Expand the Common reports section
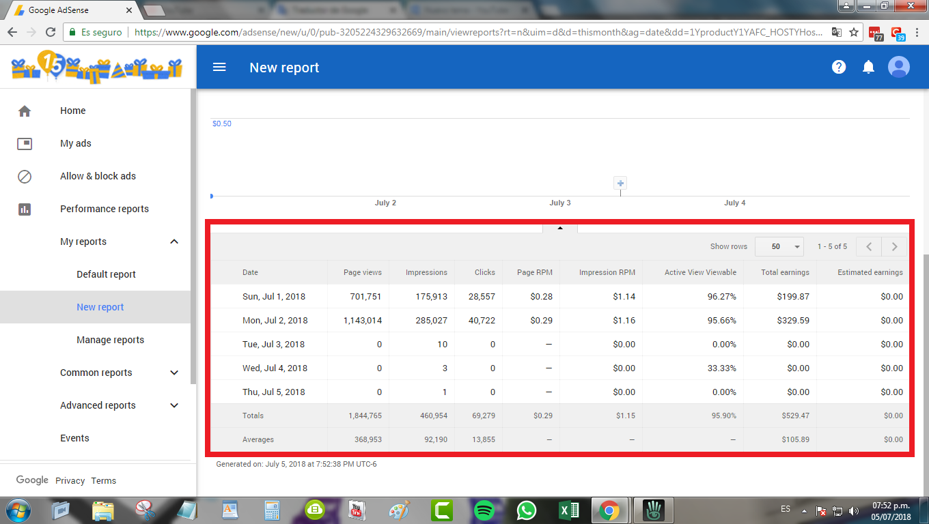 [x=174, y=373]
